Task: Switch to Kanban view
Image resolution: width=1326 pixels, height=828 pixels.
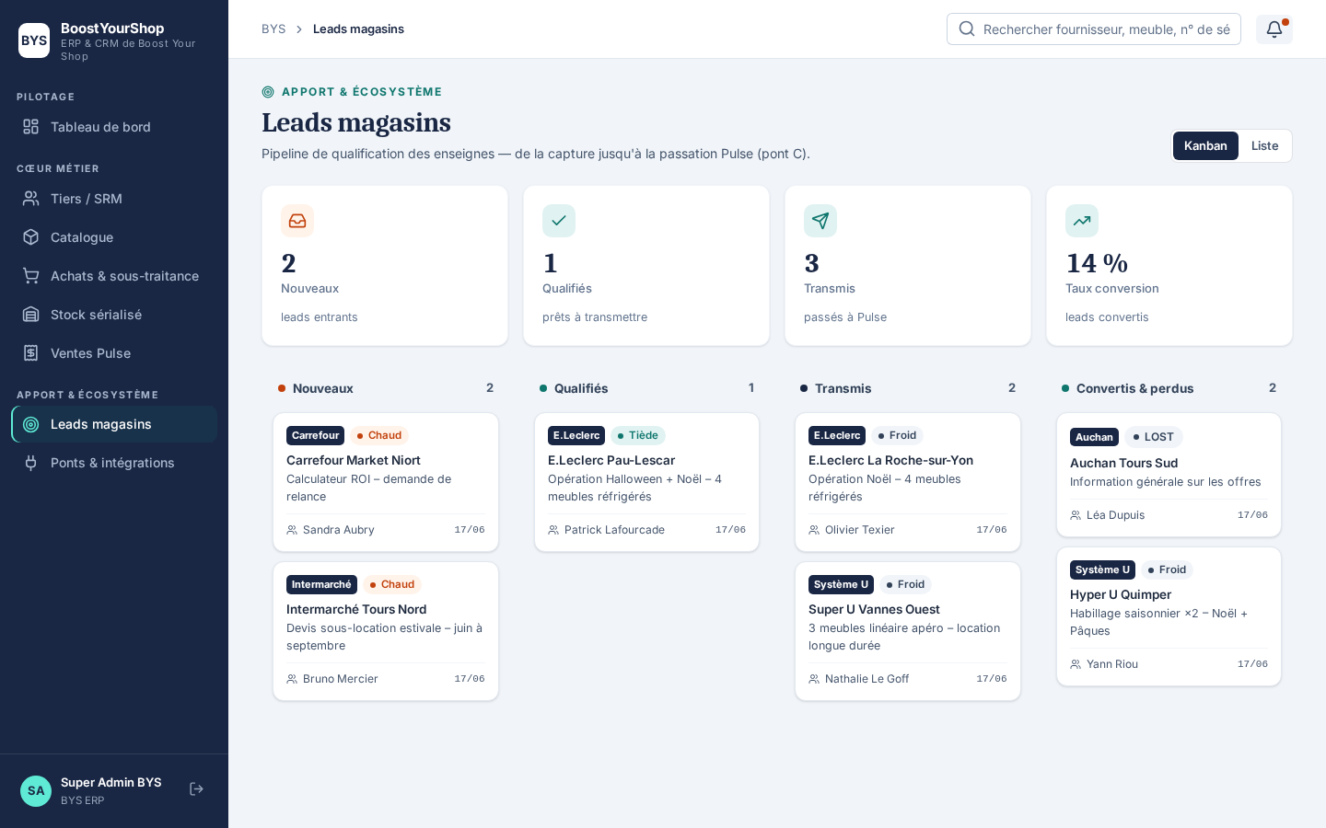Action: pyautogui.click(x=1205, y=145)
